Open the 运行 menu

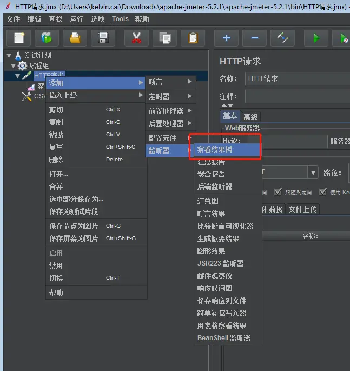(x=76, y=19)
